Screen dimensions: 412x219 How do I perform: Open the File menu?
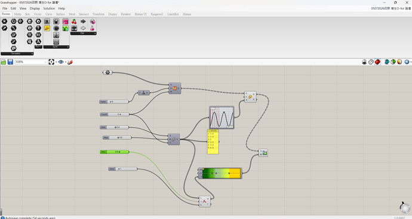click(5, 8)
